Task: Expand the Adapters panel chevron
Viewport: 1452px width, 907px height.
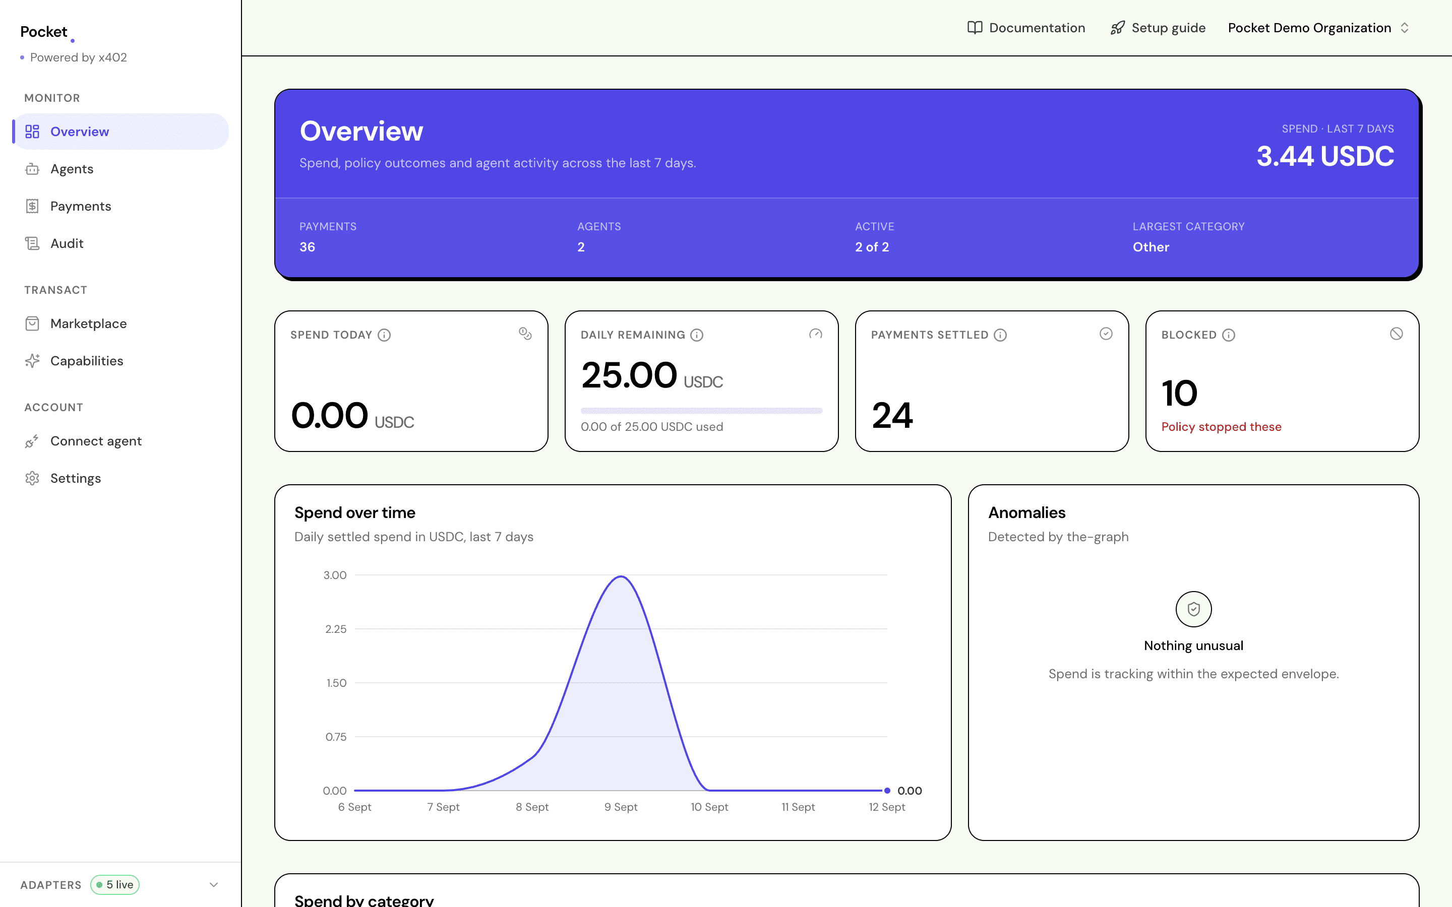Action: [x=214, y=884]
